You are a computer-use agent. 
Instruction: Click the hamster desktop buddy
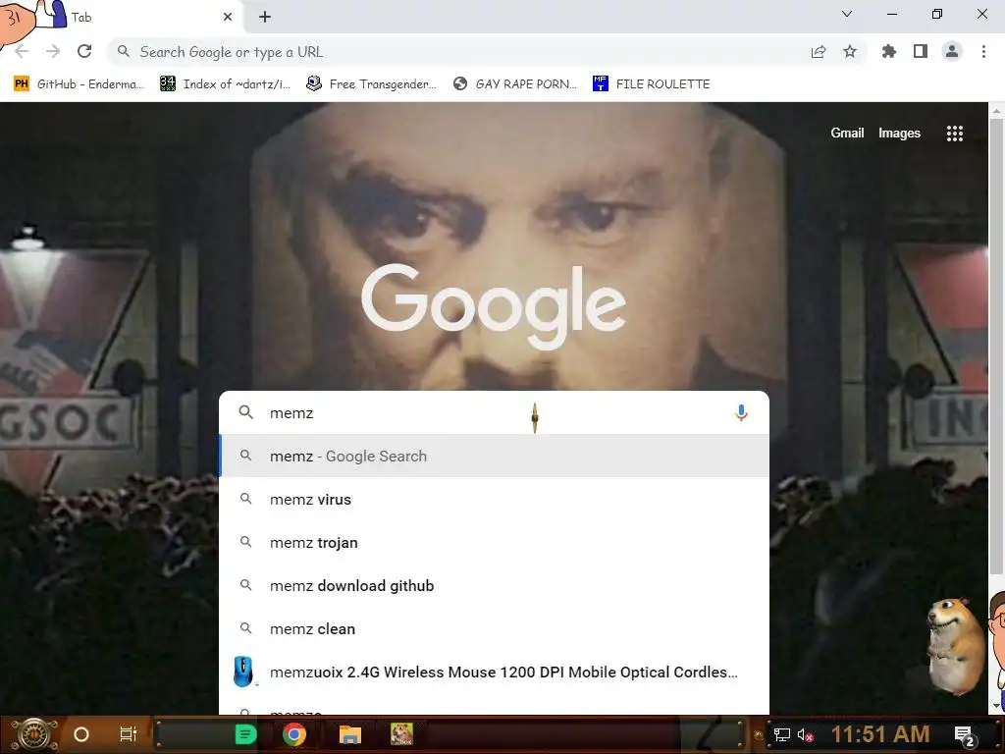click(956, 646)
